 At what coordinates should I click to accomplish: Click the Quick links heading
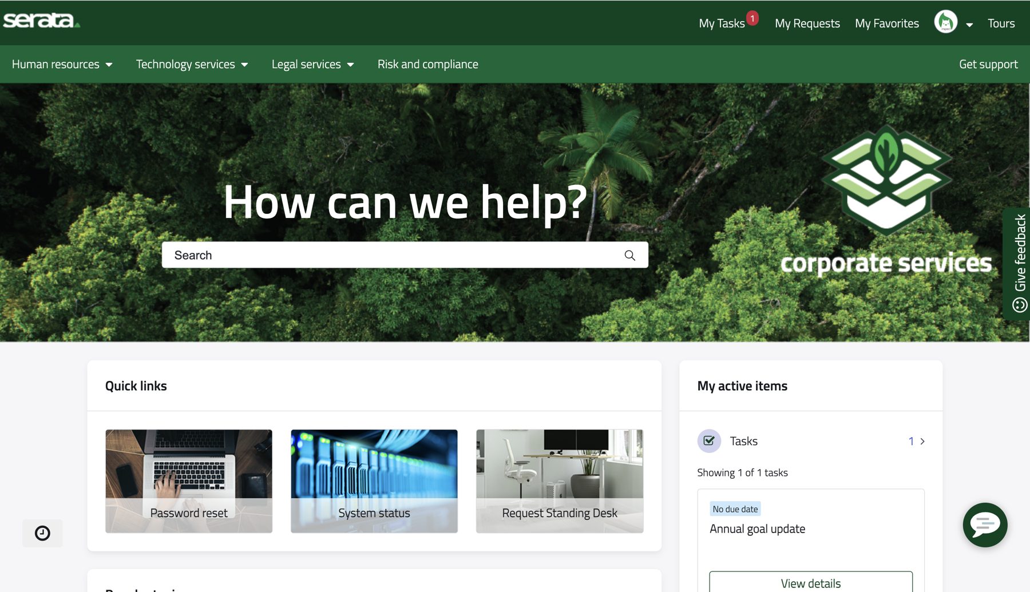pos(136,386)
